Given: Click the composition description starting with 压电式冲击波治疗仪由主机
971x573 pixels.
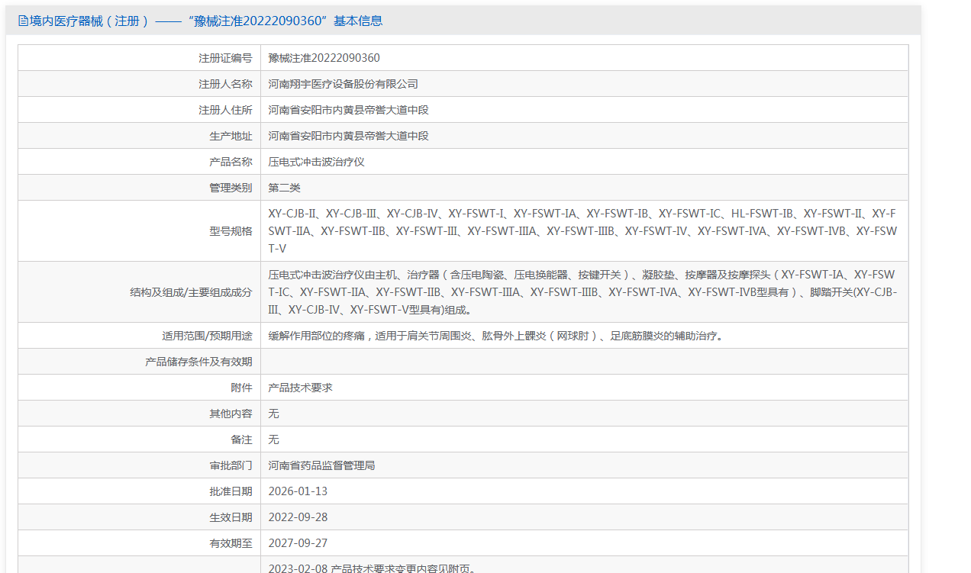Looking at the screenshot, I should click(582, 292).
